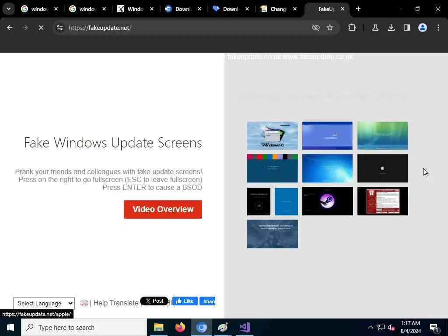Toggle the browser side panel

[406, 28]
